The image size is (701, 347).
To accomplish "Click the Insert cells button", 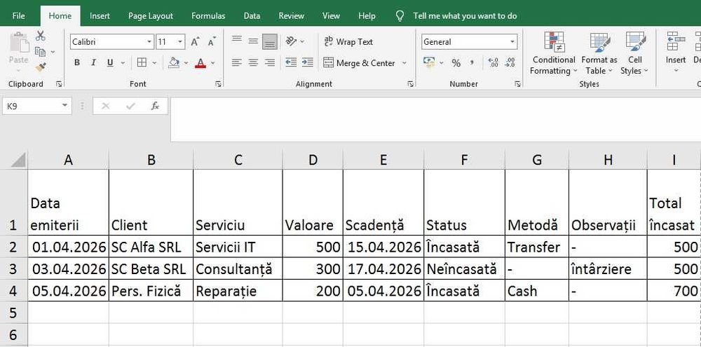I will click(x=676, y=53).
